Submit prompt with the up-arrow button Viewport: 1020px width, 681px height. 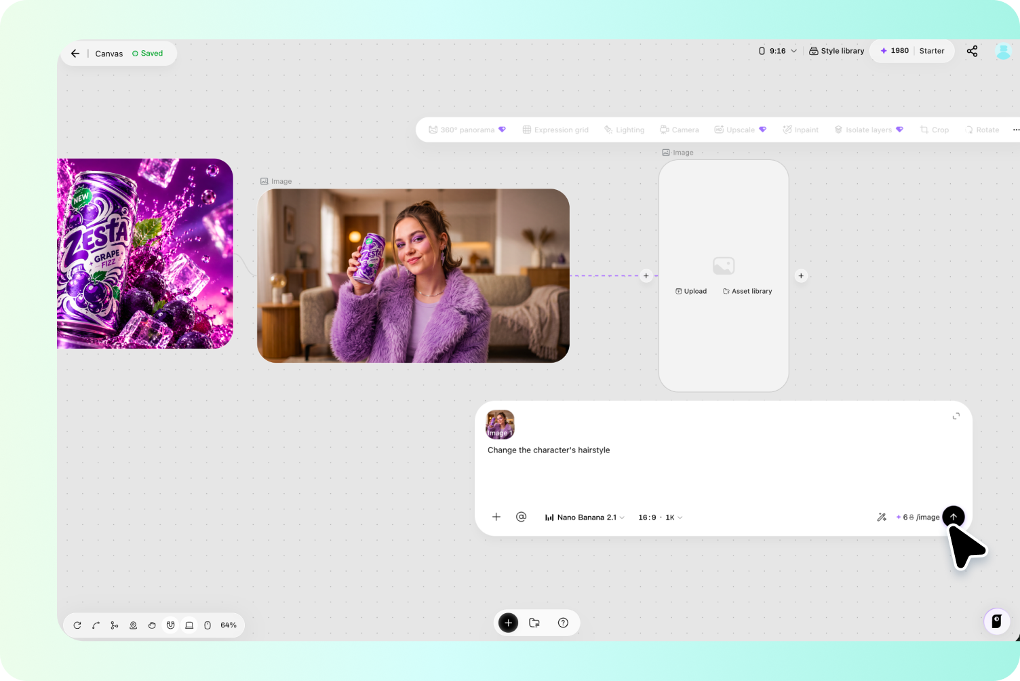click(954, 517)
